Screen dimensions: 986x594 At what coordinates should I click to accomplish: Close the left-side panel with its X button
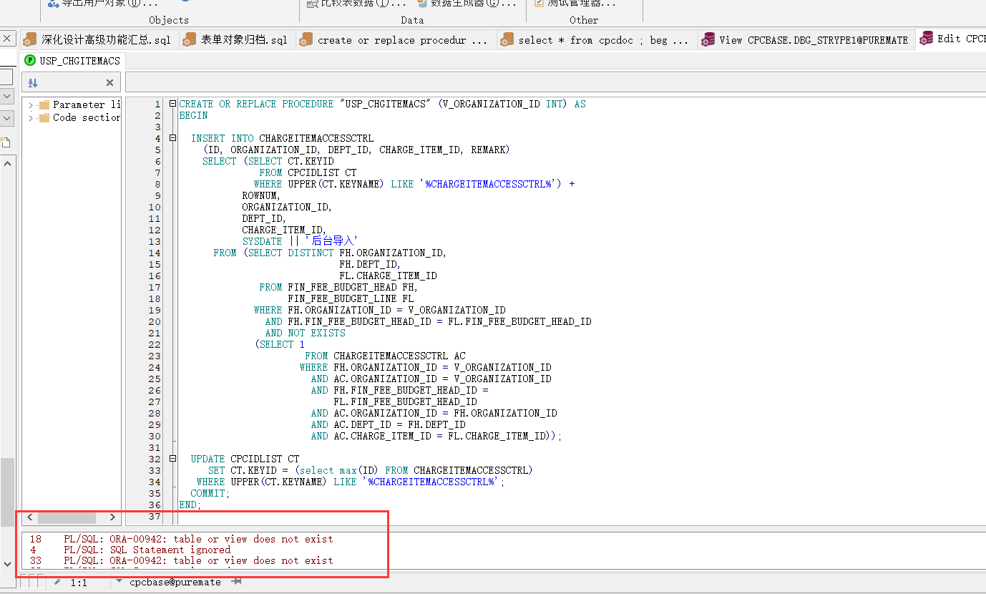6,39
